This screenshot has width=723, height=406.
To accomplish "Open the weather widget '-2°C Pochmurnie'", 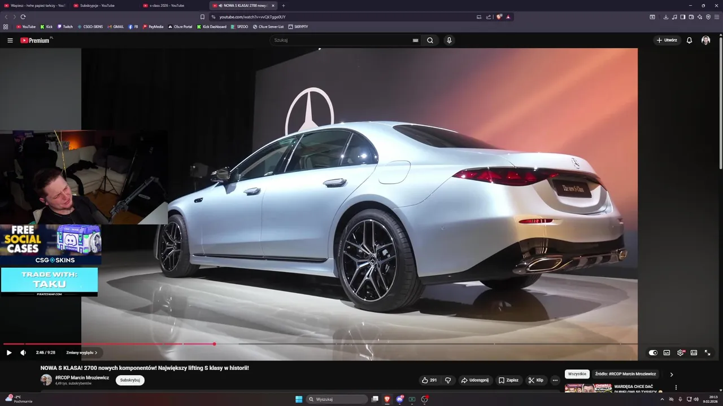I will (x=19, y=399).
